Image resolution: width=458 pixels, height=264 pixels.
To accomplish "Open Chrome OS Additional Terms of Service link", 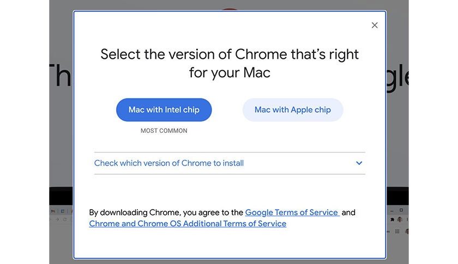I will point(188,224).
